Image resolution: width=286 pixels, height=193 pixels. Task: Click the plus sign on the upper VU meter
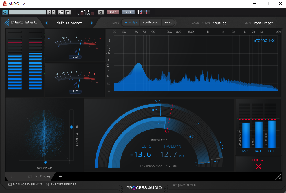pos(100,38)
